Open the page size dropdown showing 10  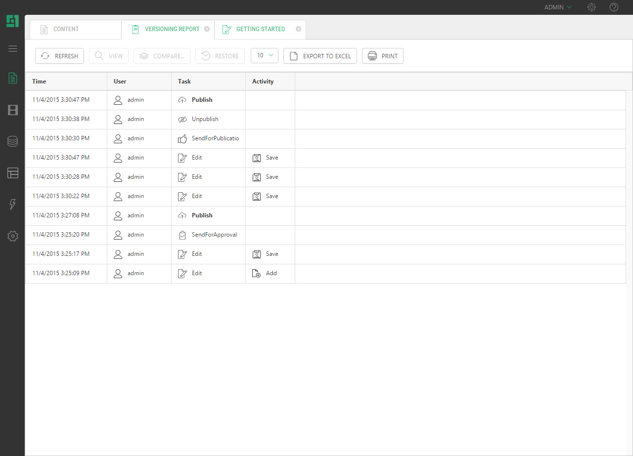coord(265,55)
